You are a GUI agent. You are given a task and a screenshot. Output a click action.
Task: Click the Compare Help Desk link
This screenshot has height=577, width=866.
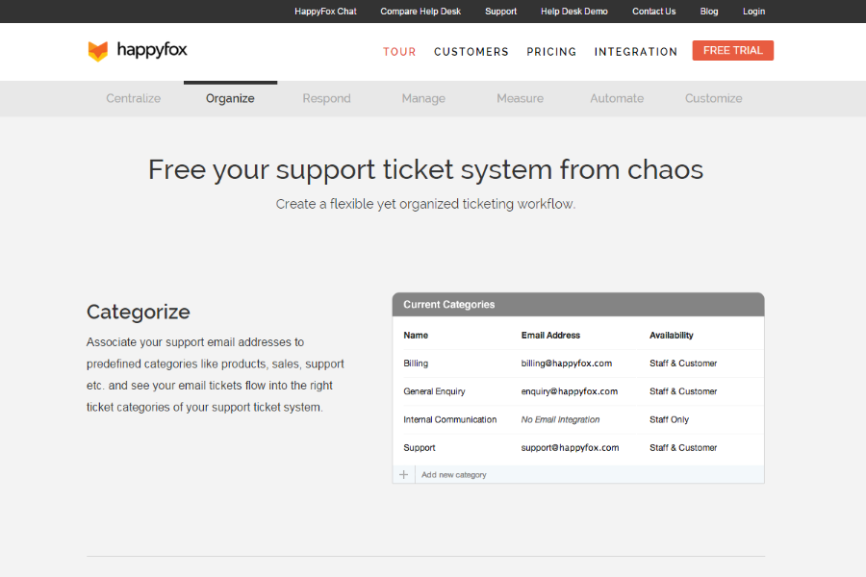420,12
